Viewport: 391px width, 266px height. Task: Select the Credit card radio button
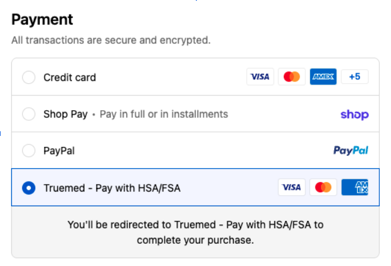click(x=28, y=77)
